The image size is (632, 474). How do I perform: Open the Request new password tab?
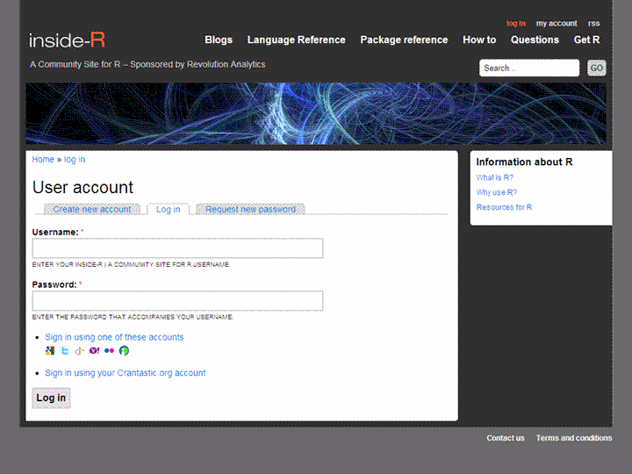pos(250,209)
